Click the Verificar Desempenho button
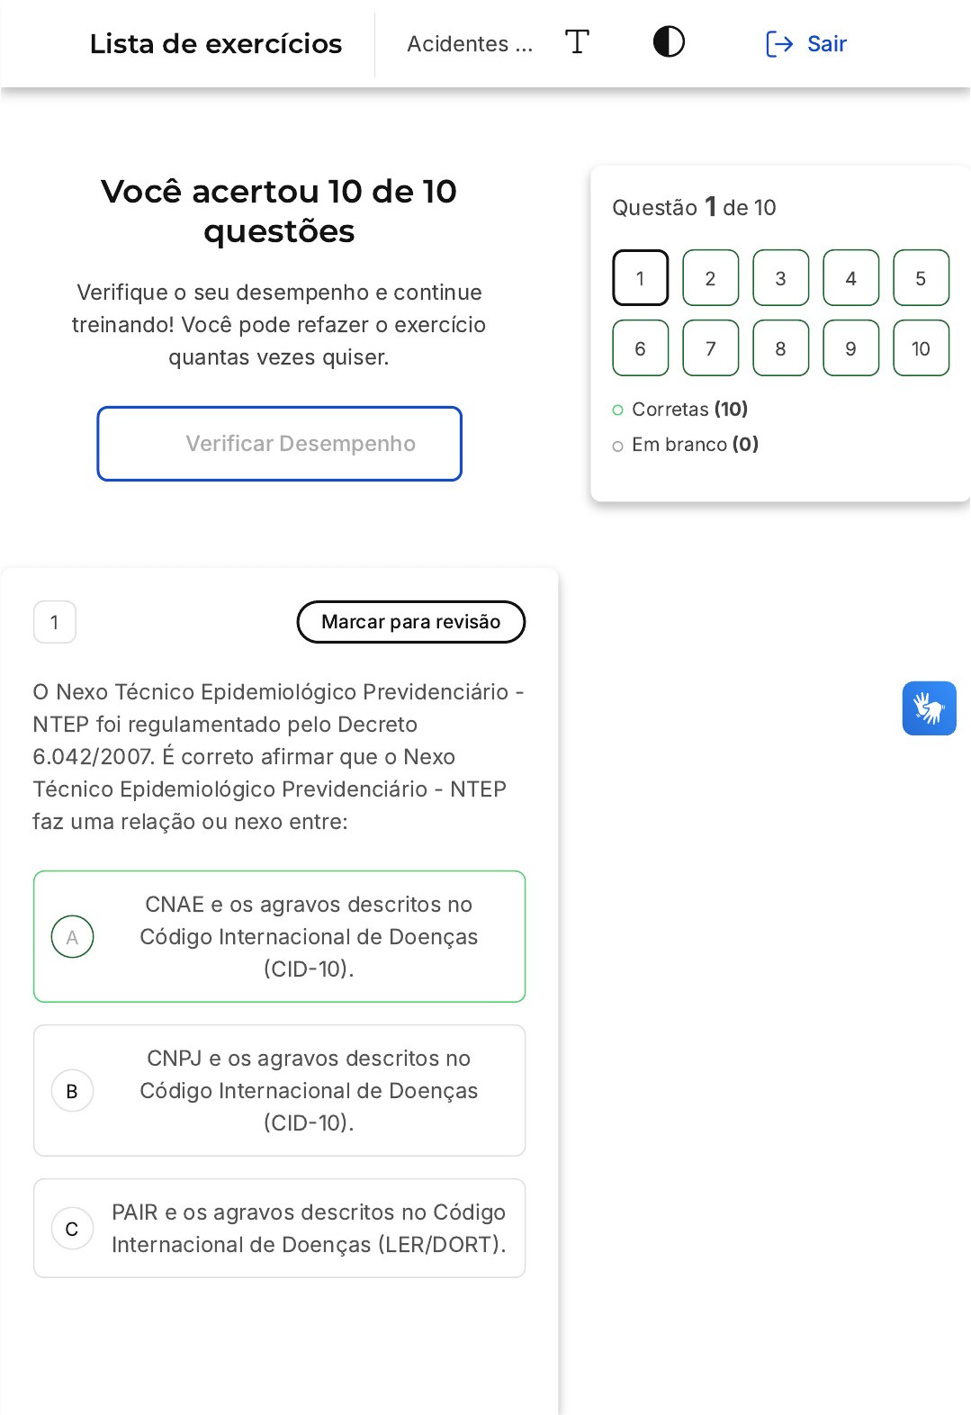Image resolution: width=971 pixels, height=1415 pixels. tap(279, 444)
